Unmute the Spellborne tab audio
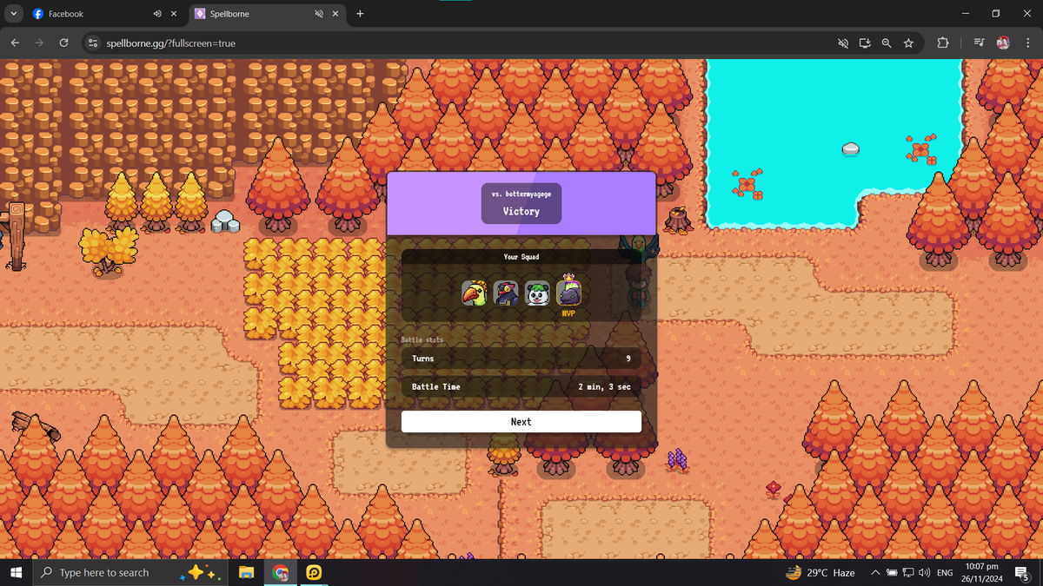1043x586 pixels. point(319,14)
